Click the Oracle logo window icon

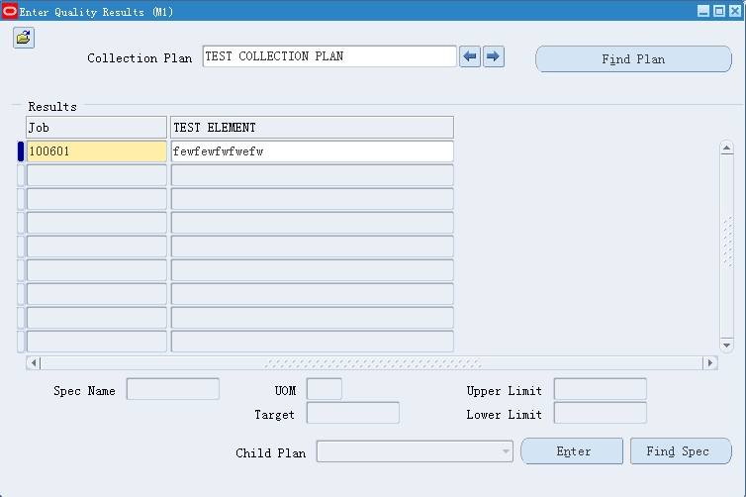(x=10, y=11)
